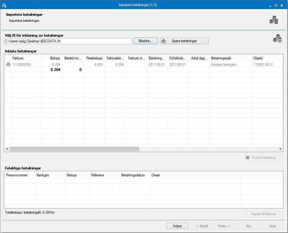This screenshot has width=288, height=233.
Task: Click Totalbelopp i betalningsfil: 6 204 kr text
Action: pyautogui.click(x=30, y=212)
